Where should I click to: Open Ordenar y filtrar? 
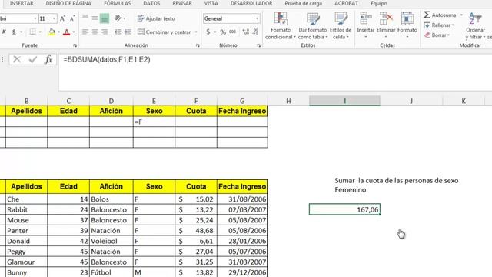[x=475, y=25]
